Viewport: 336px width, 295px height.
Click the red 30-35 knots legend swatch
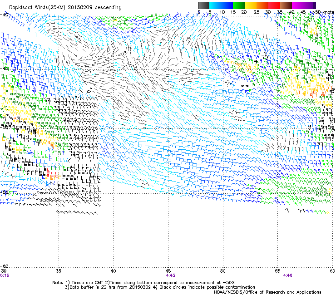pyautogui.click(x=274, y=5)
